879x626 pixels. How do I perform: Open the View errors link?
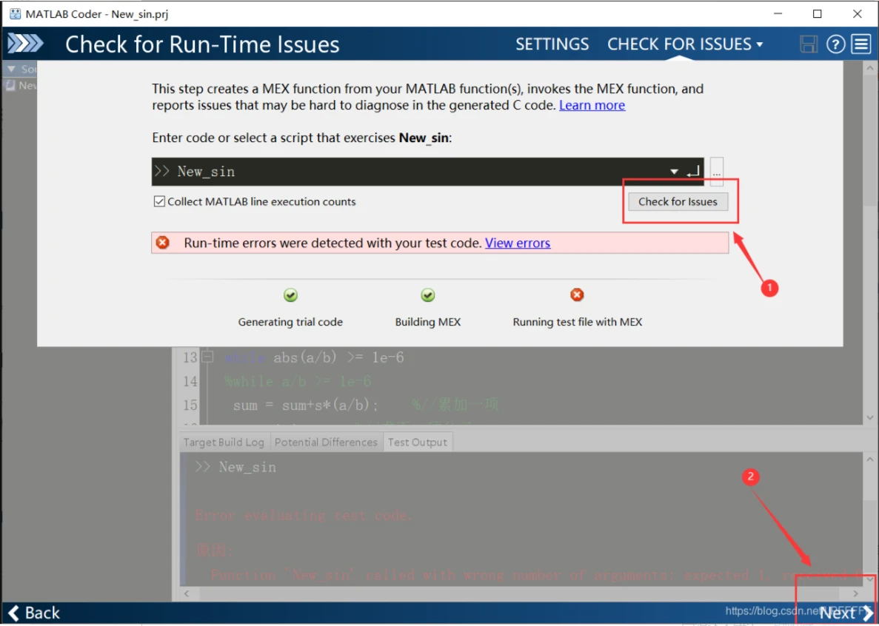[x=518, y=243]
